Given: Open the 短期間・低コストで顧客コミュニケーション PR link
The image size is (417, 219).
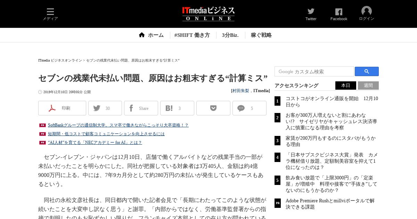Looking at the screenshot, I should tap(106, 134).
